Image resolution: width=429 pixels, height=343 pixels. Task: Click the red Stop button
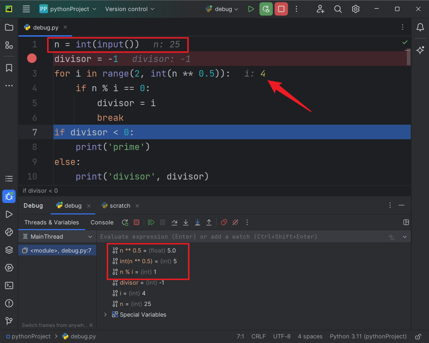(281, 9)
